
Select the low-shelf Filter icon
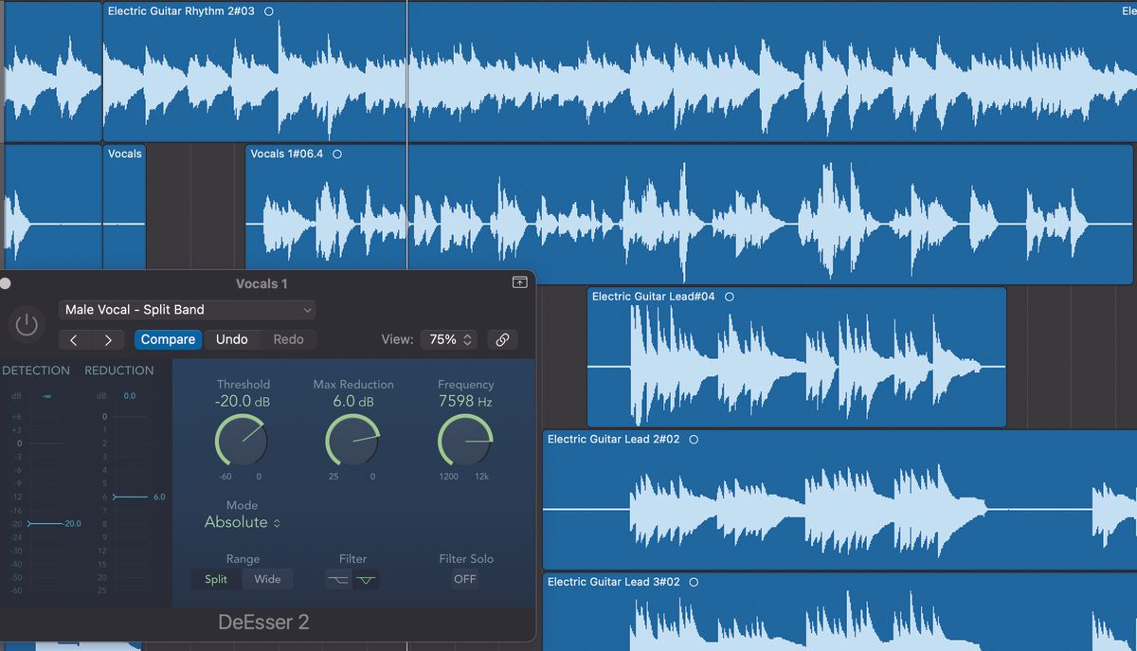[x=337, y=580]
